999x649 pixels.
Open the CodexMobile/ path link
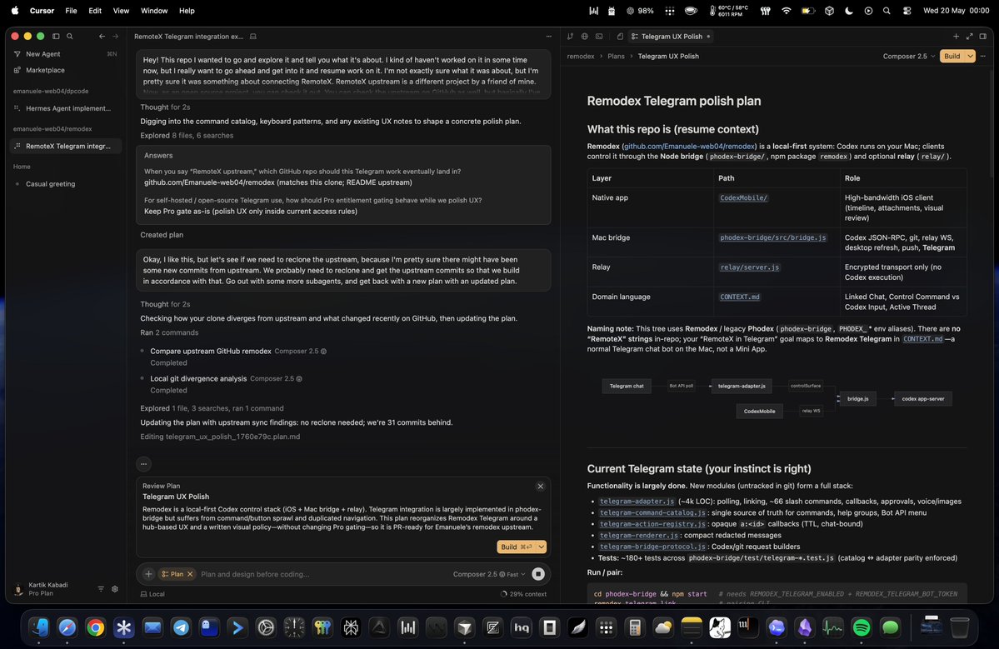click(x=743, y=198)
